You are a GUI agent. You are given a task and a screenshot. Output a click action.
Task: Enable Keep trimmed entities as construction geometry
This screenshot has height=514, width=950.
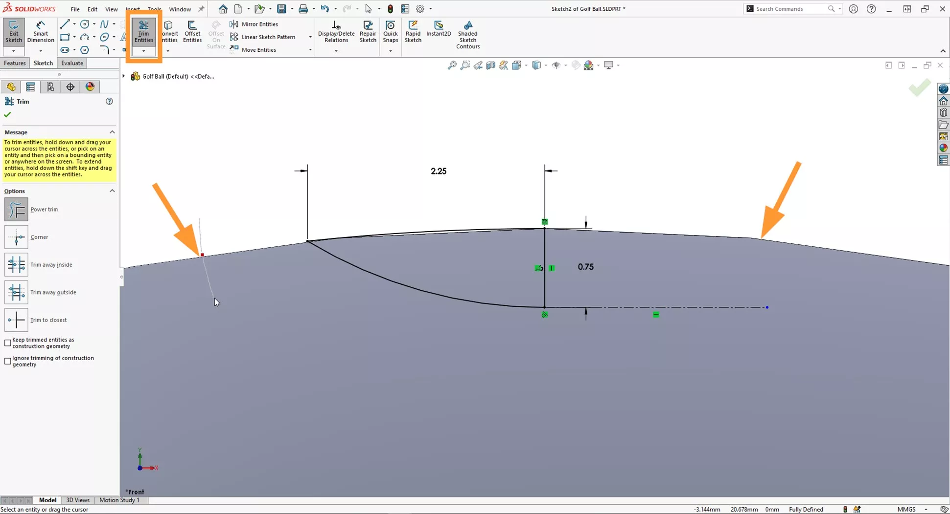point(7,343)
